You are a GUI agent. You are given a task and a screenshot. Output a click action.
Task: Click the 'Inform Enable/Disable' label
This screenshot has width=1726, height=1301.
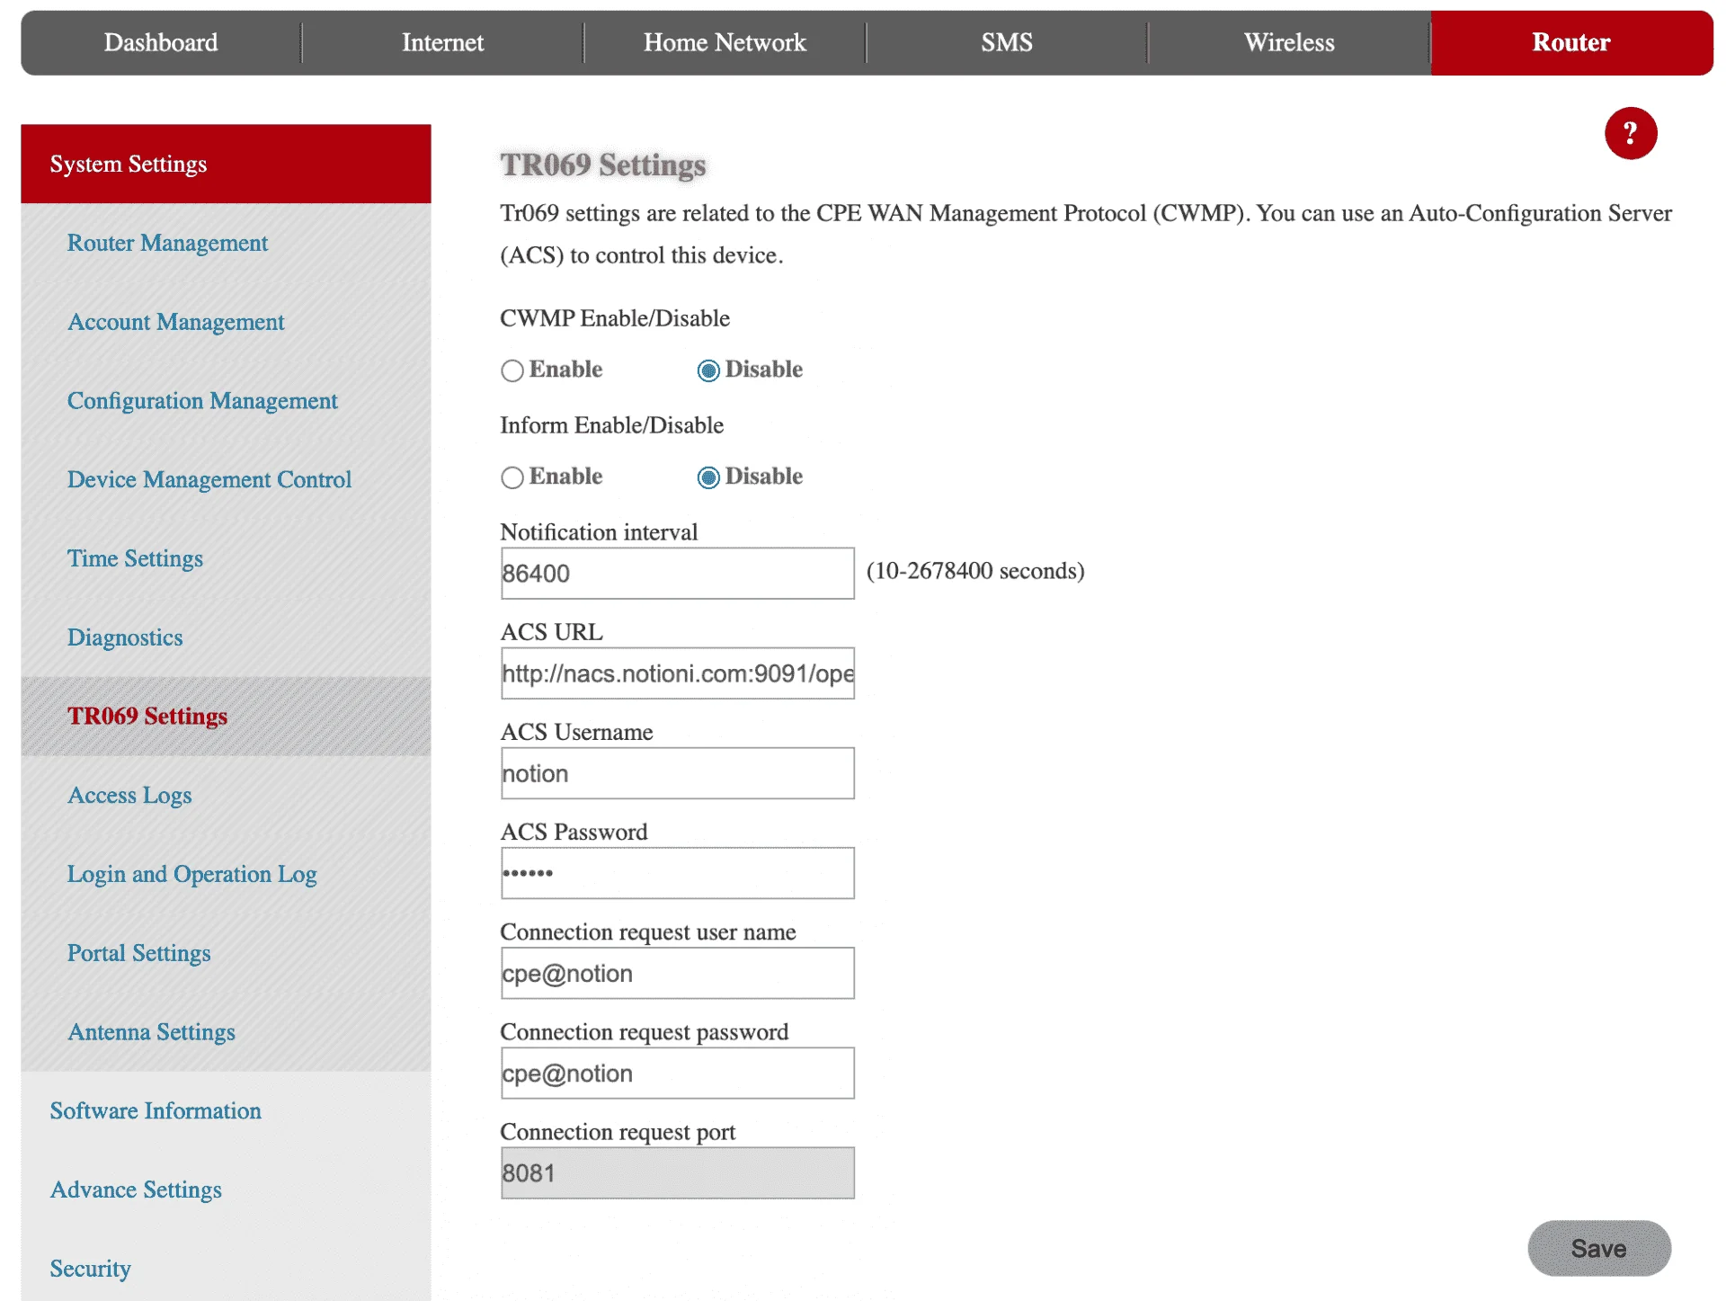[x=612, y=425]
